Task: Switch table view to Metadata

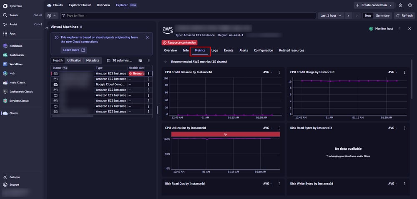Action: click(93, 60)
